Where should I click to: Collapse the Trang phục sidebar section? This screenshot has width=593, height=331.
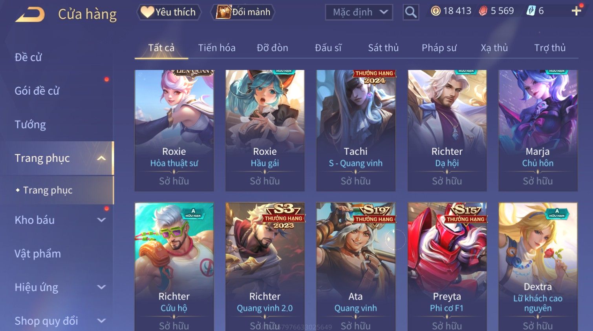pos(101,158)
